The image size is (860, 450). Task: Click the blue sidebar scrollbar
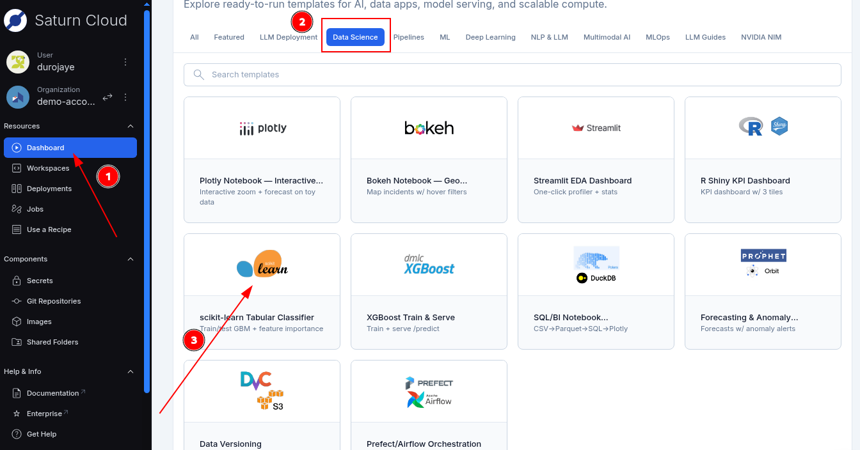pyautogui.click(x=147, y=201)
